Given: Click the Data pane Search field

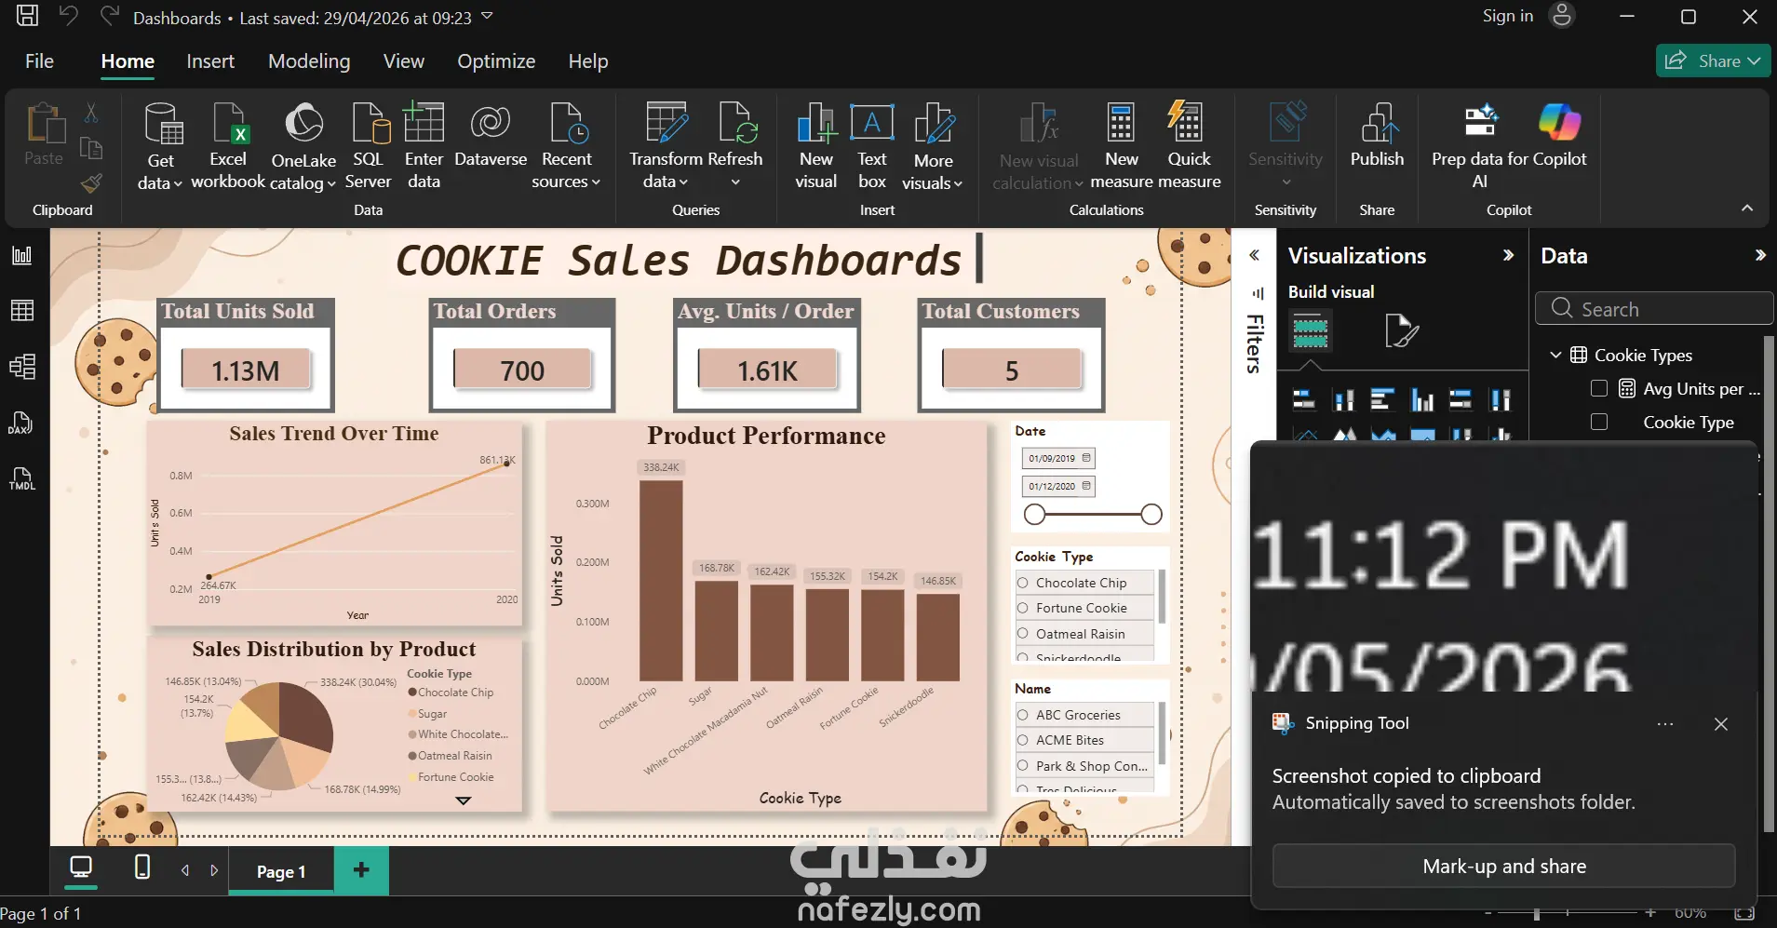Looking at the screenshot, I should [x=1654, y=309].
